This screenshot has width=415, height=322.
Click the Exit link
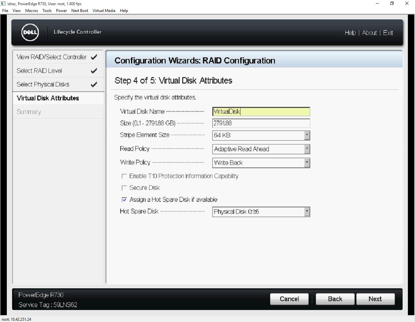click(x=388, y=33)
